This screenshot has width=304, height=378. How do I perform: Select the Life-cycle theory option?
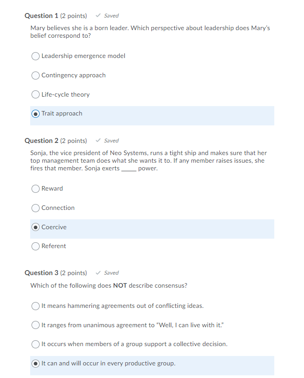(x=36, y=94)
